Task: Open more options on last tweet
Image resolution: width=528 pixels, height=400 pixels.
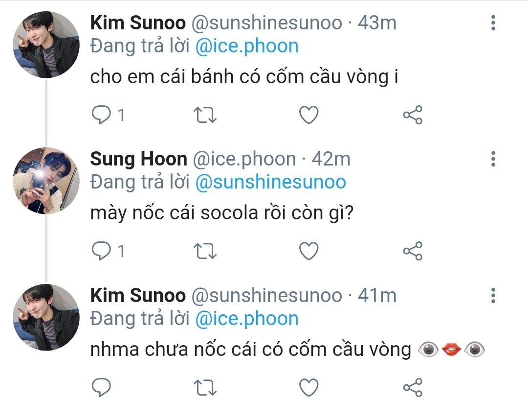Action: coord(493,295)
